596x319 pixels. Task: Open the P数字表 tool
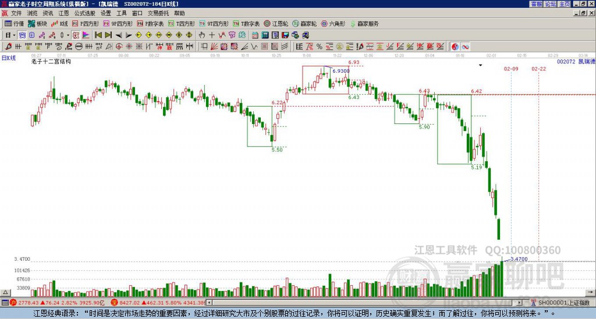coord(150,23)
